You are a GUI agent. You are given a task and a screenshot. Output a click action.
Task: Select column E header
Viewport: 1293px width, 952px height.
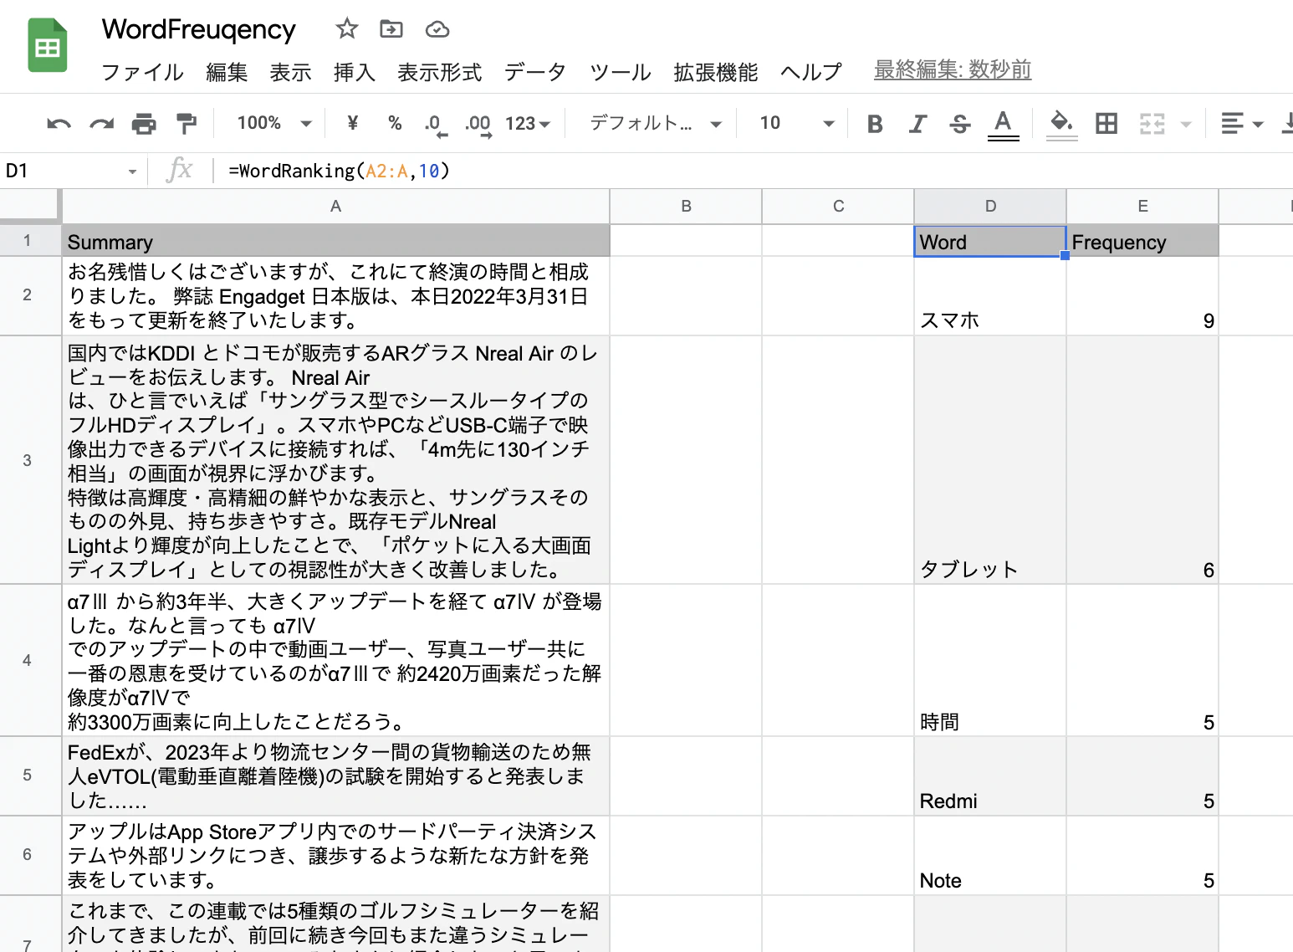[1142, 207]
